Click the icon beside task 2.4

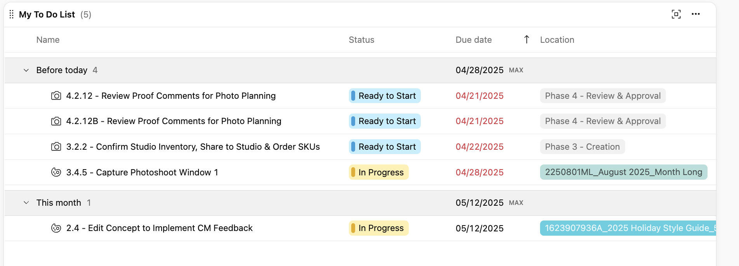click(56, 228)
